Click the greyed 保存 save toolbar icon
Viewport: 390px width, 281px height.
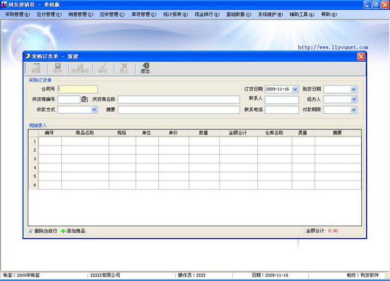click(57, 68)
